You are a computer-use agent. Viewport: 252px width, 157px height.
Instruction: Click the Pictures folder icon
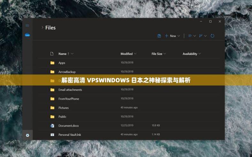pyautogui.click(x=52, y=108)
